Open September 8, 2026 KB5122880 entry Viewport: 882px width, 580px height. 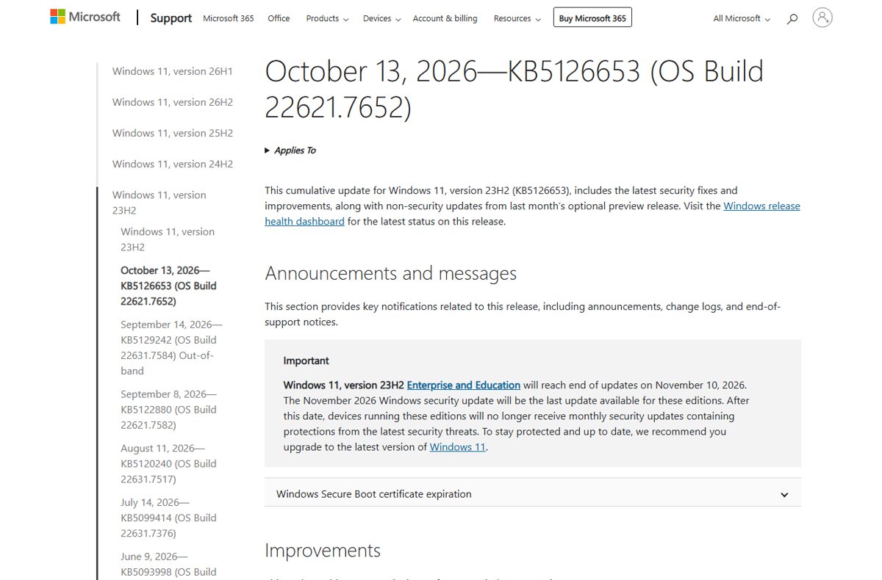pos(168,410)
